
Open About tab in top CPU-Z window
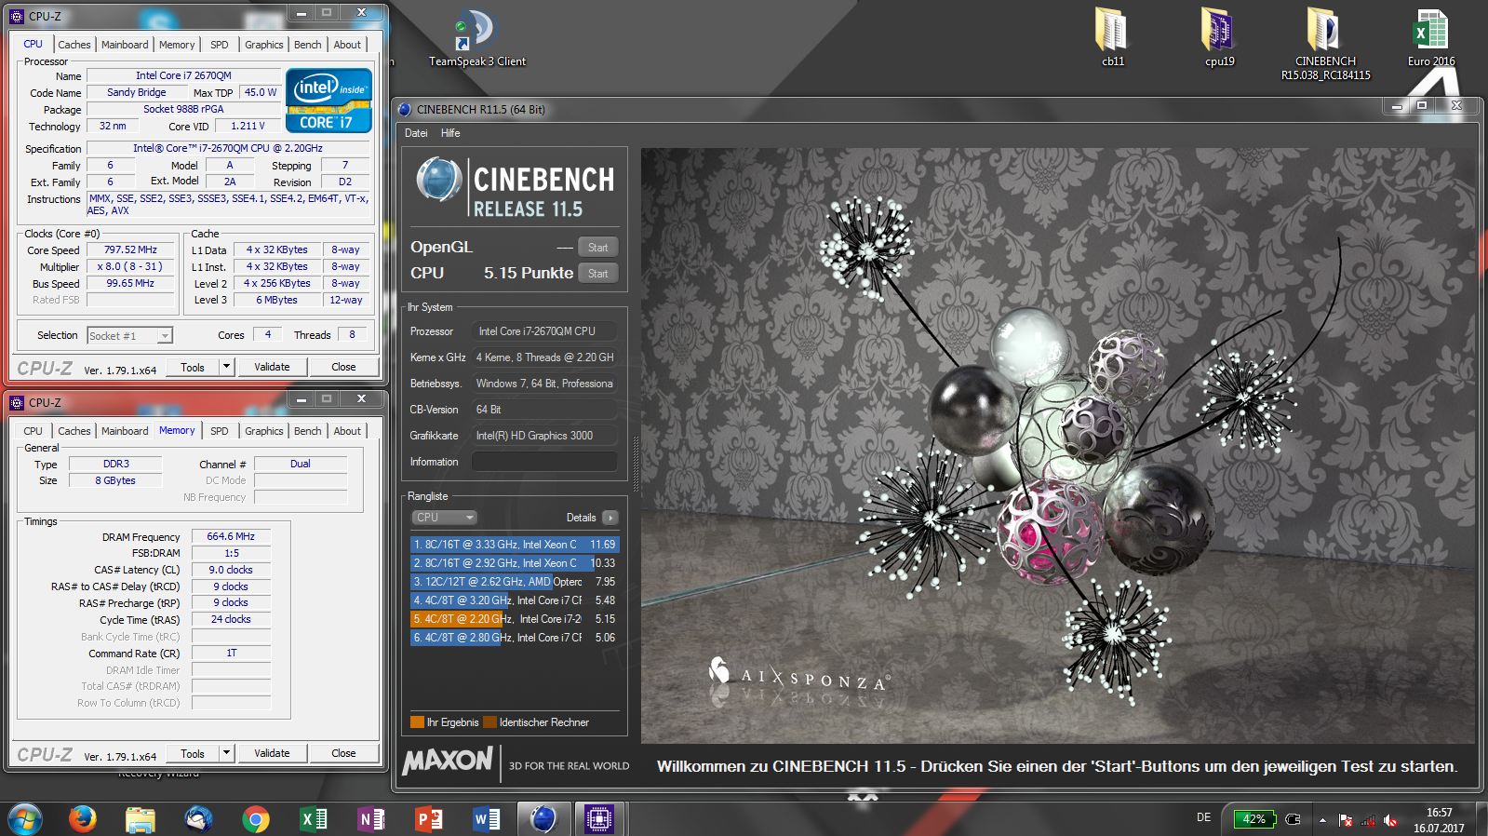[x=347, y=45]
